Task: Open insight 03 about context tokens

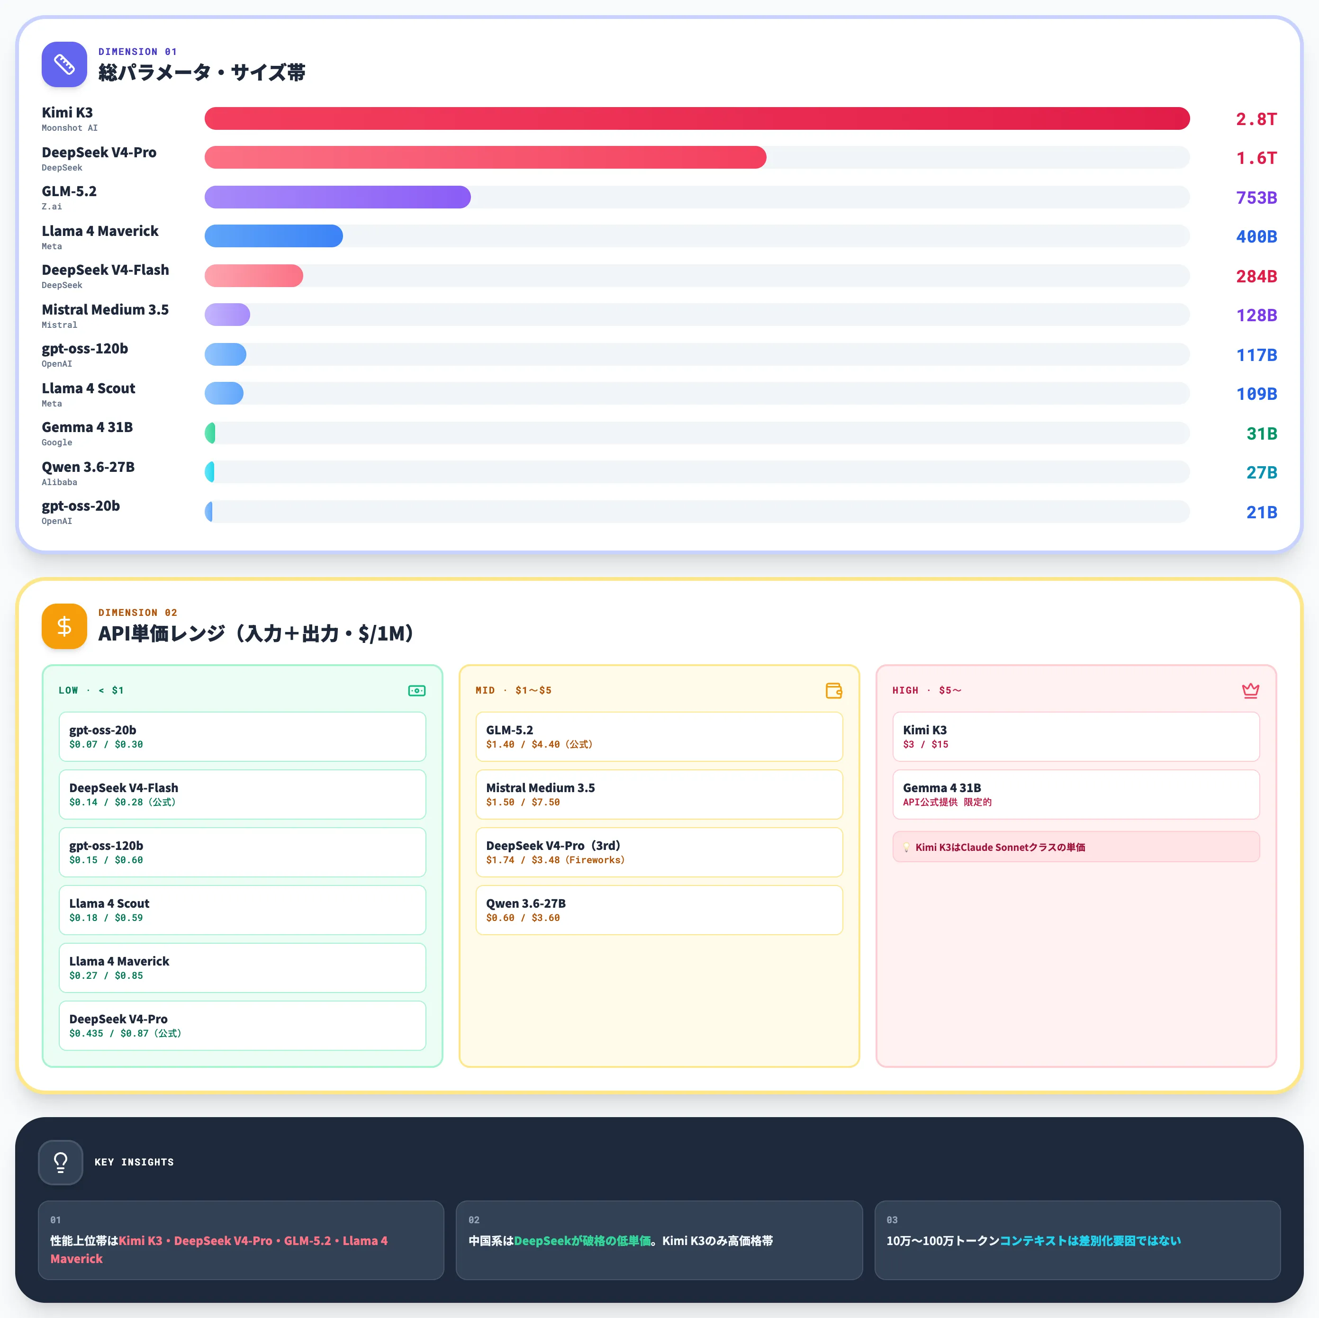Action: [x=1077, y=1240]
